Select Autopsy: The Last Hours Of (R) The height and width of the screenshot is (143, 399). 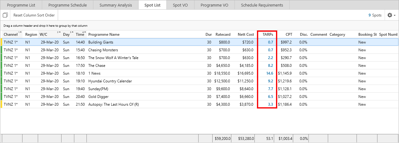pos(200,104)
